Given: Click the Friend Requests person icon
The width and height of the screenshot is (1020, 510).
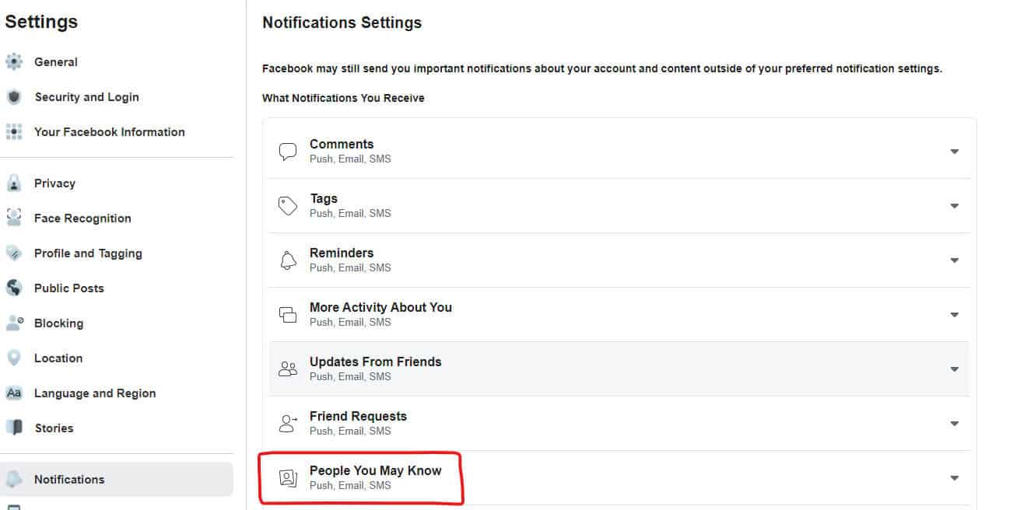Looking at the screenshot, I should [289, 424].
